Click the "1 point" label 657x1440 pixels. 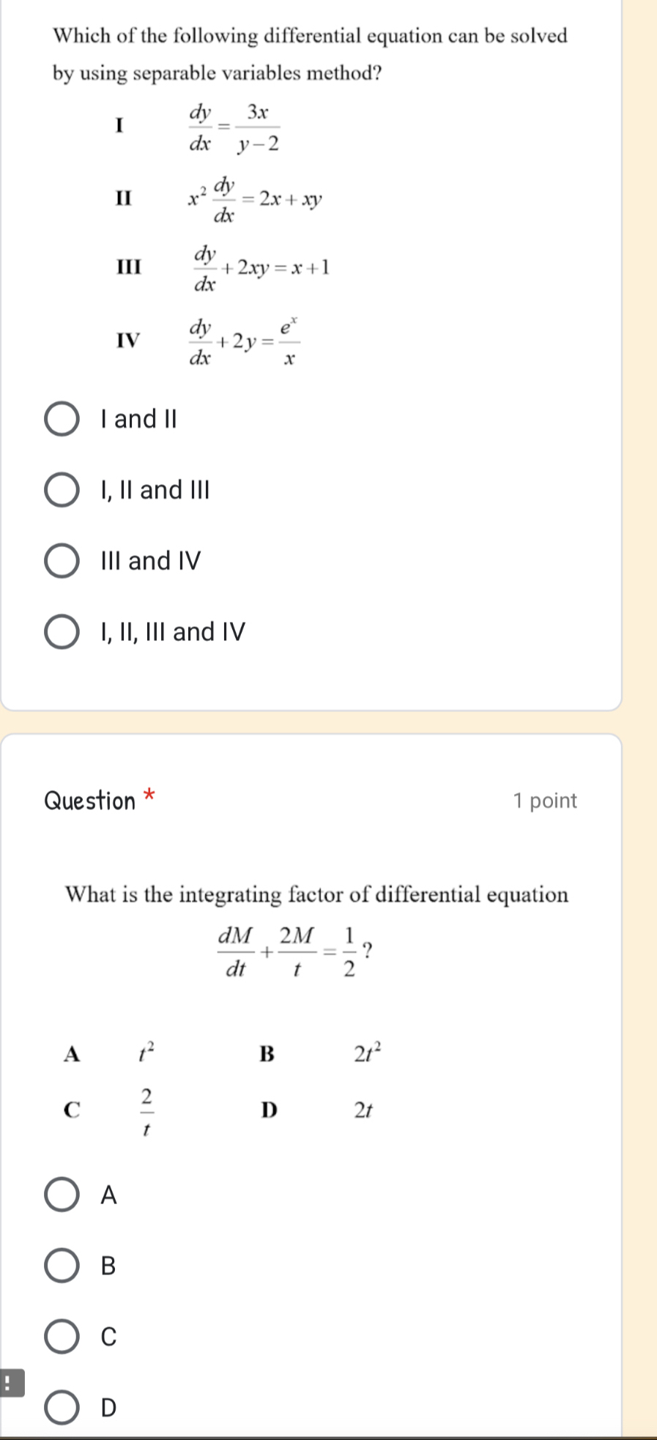pos(545,801)
